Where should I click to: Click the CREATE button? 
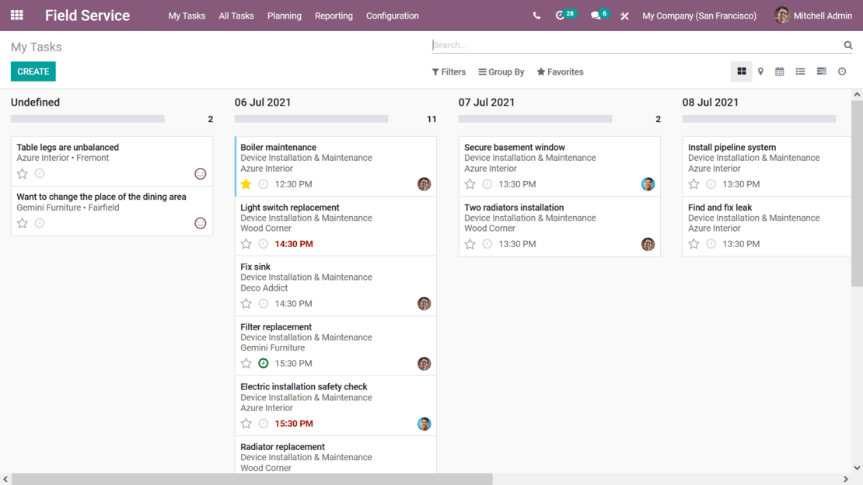pos(33,71)
